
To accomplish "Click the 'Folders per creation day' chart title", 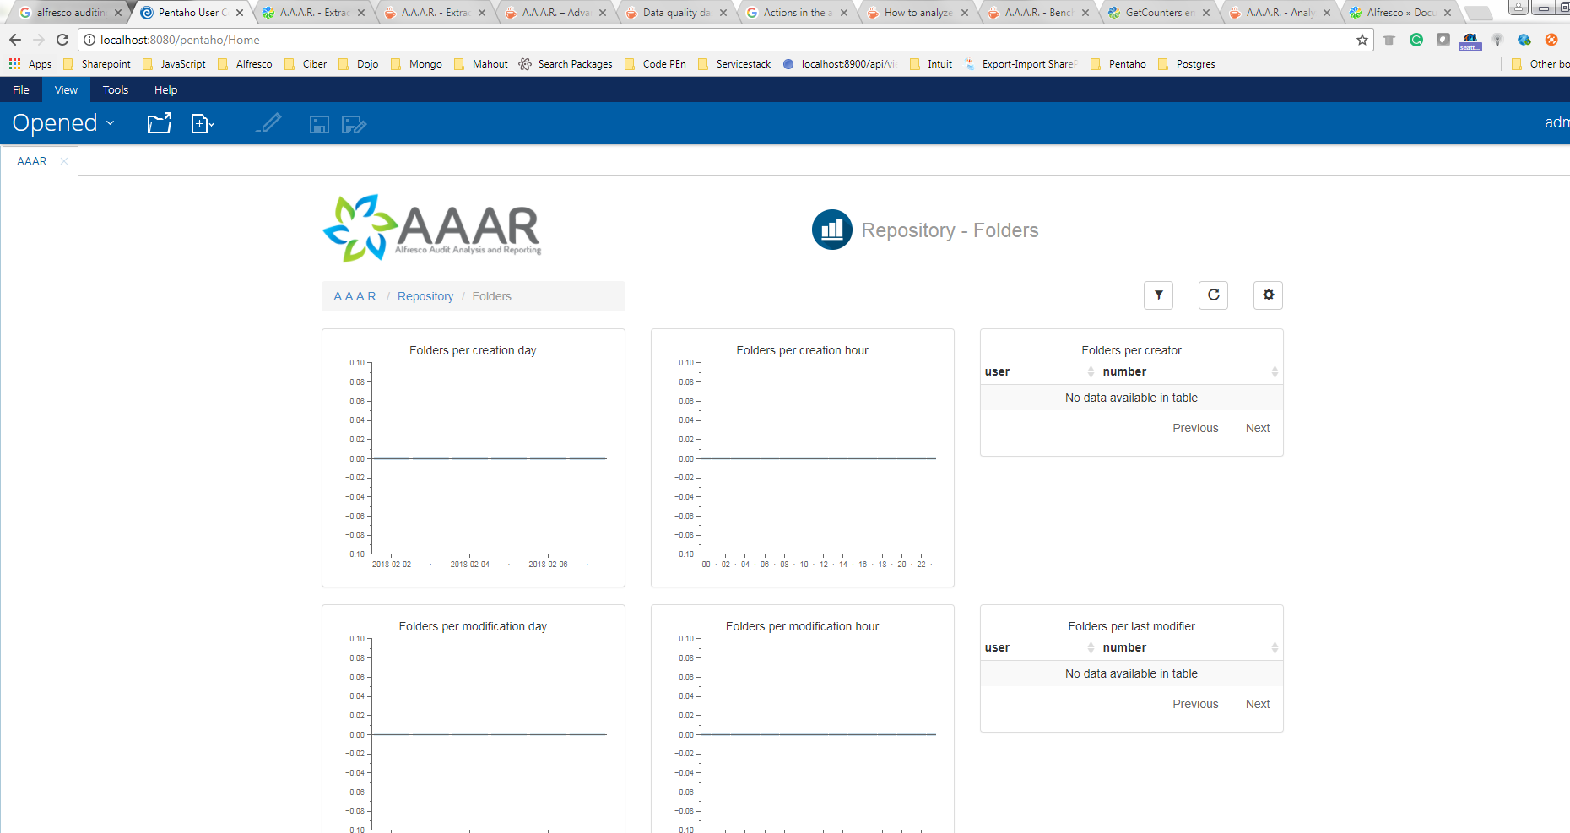I will pyautogui.click(x=473, y=350).
